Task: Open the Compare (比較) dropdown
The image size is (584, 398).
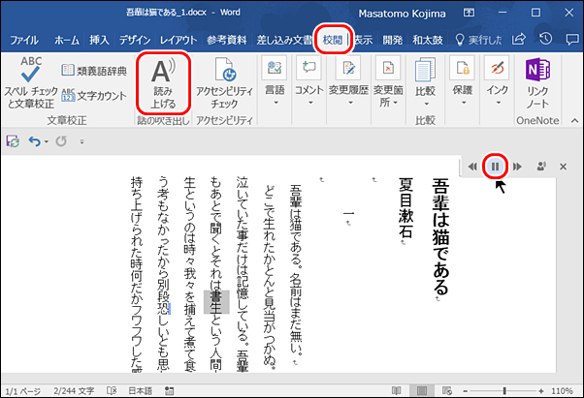Action: click(425, 82)
